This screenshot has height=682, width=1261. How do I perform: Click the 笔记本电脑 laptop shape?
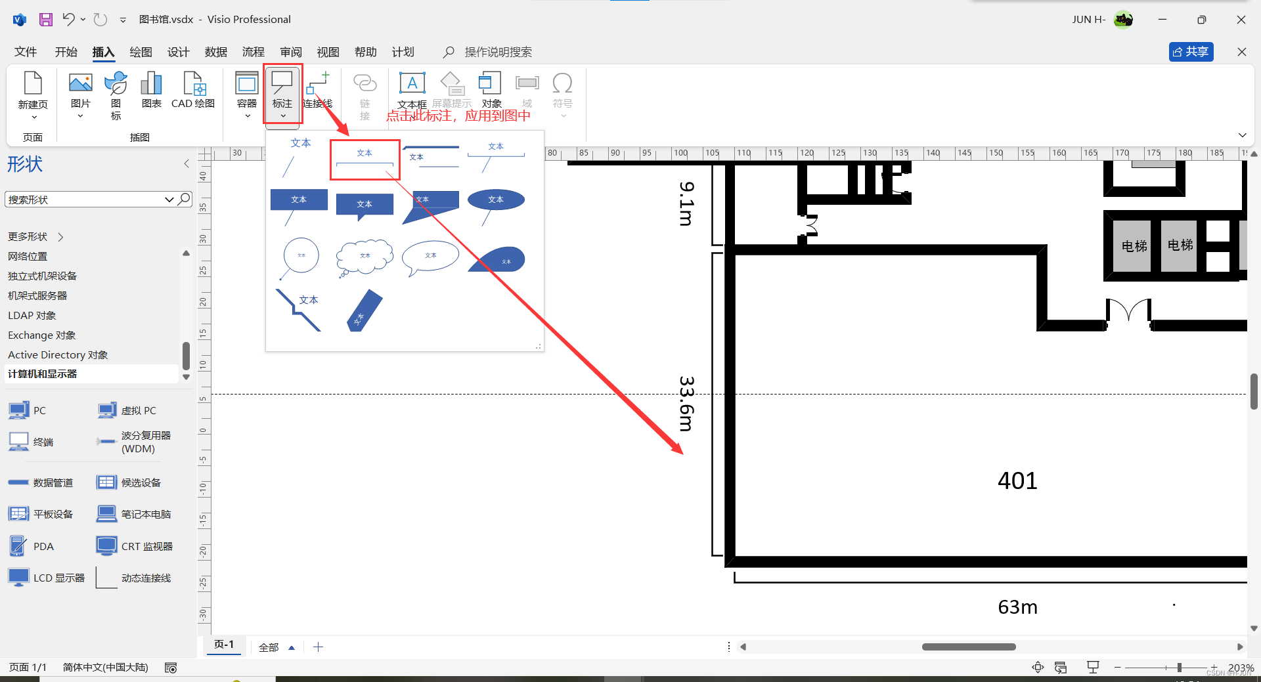133,514
